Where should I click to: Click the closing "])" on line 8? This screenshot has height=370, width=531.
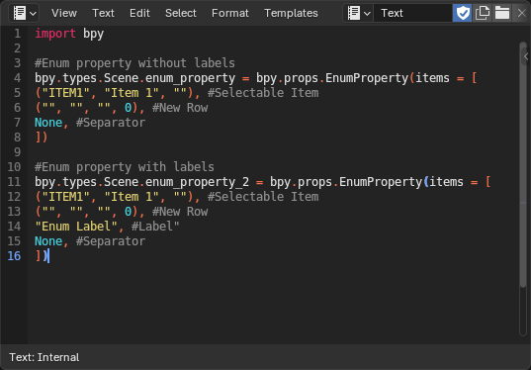pos(42,138)
